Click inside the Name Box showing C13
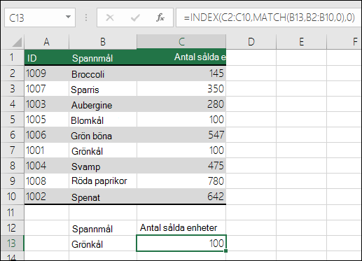Screen dimensions: 362x261 (35, 17)
